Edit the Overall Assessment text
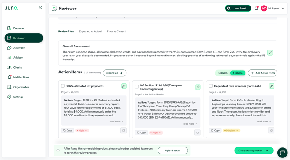Image resolution: width=290 pixels, height=160 pixels. [x=270, y=53]
